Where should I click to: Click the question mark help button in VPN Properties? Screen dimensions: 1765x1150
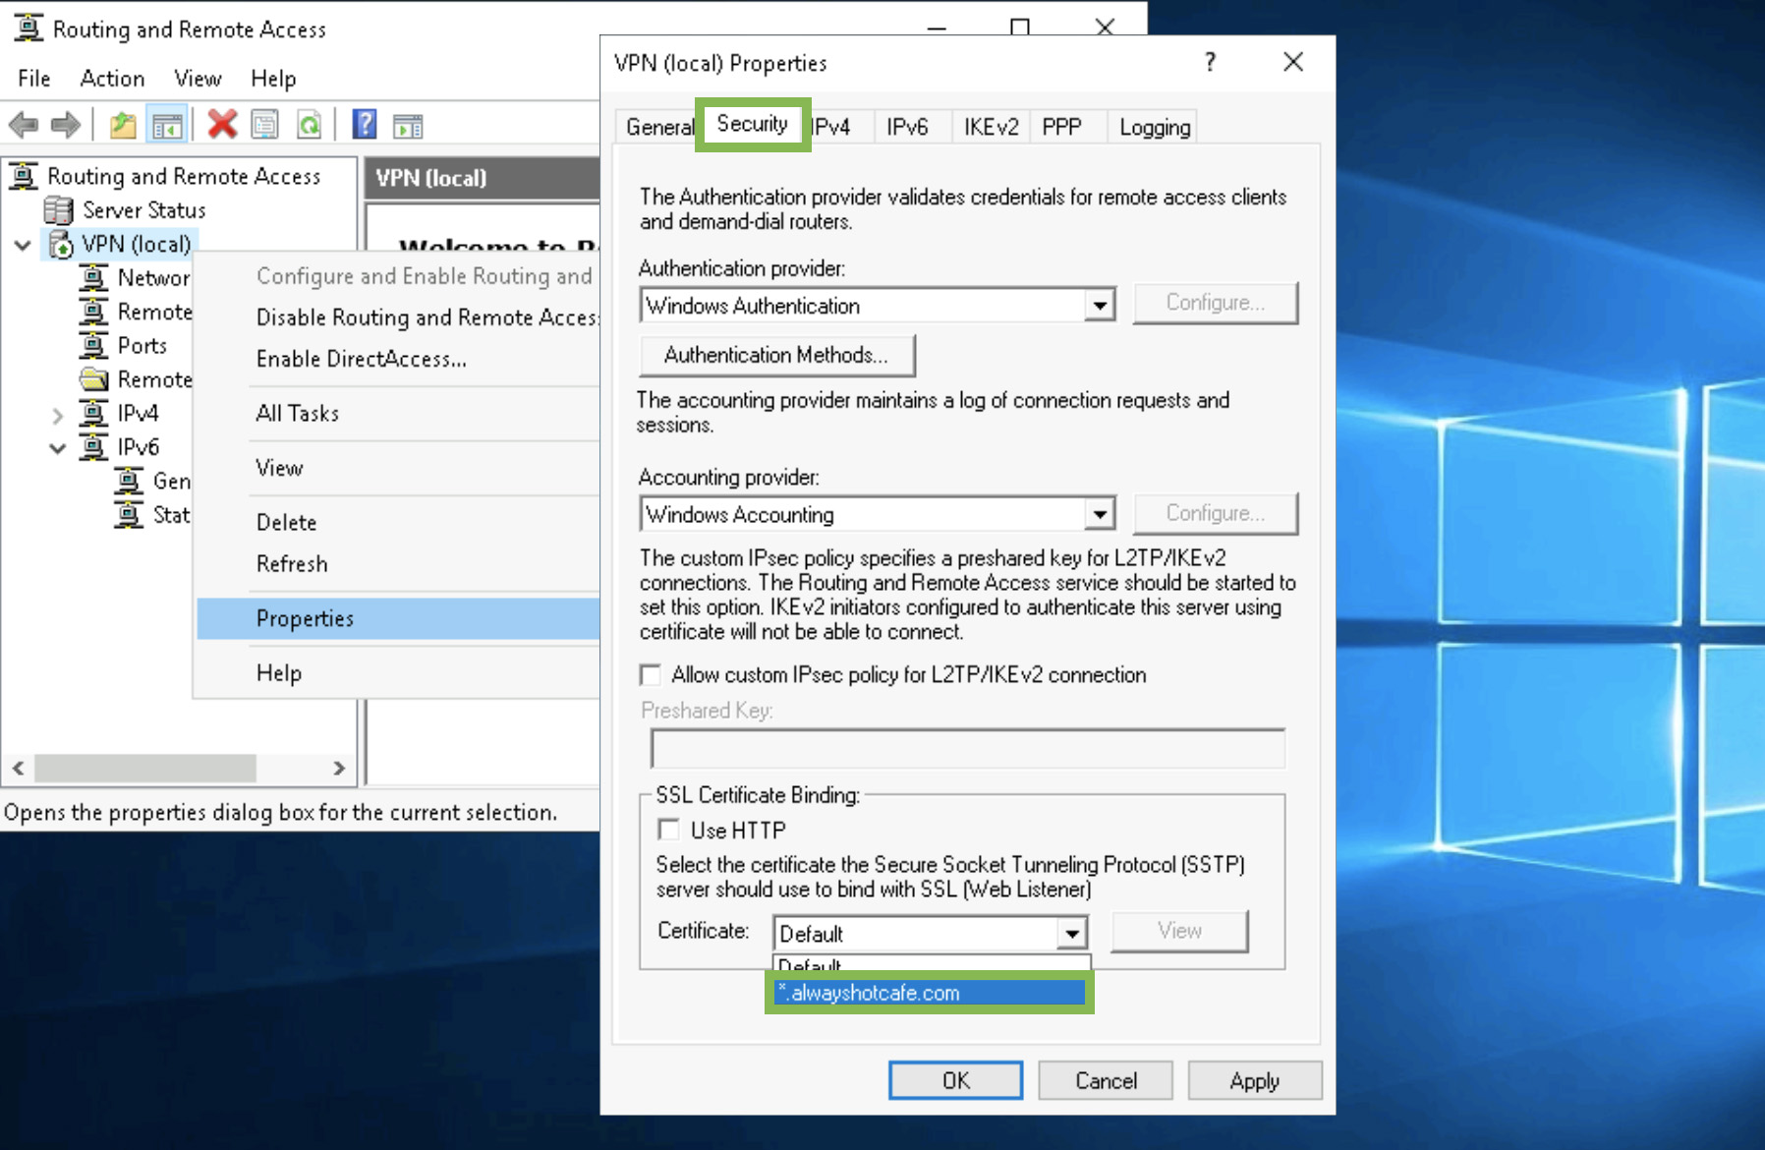[1210, 62]
